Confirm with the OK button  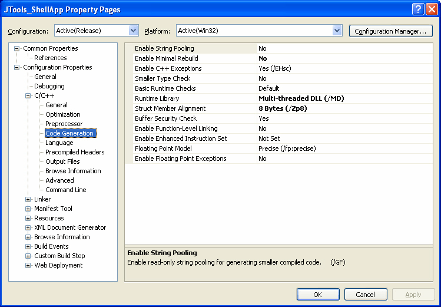[x=318, y=295]
